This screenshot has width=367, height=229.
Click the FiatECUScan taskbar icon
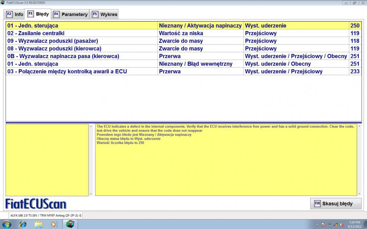pyautogui.click(x=70, y=224)
